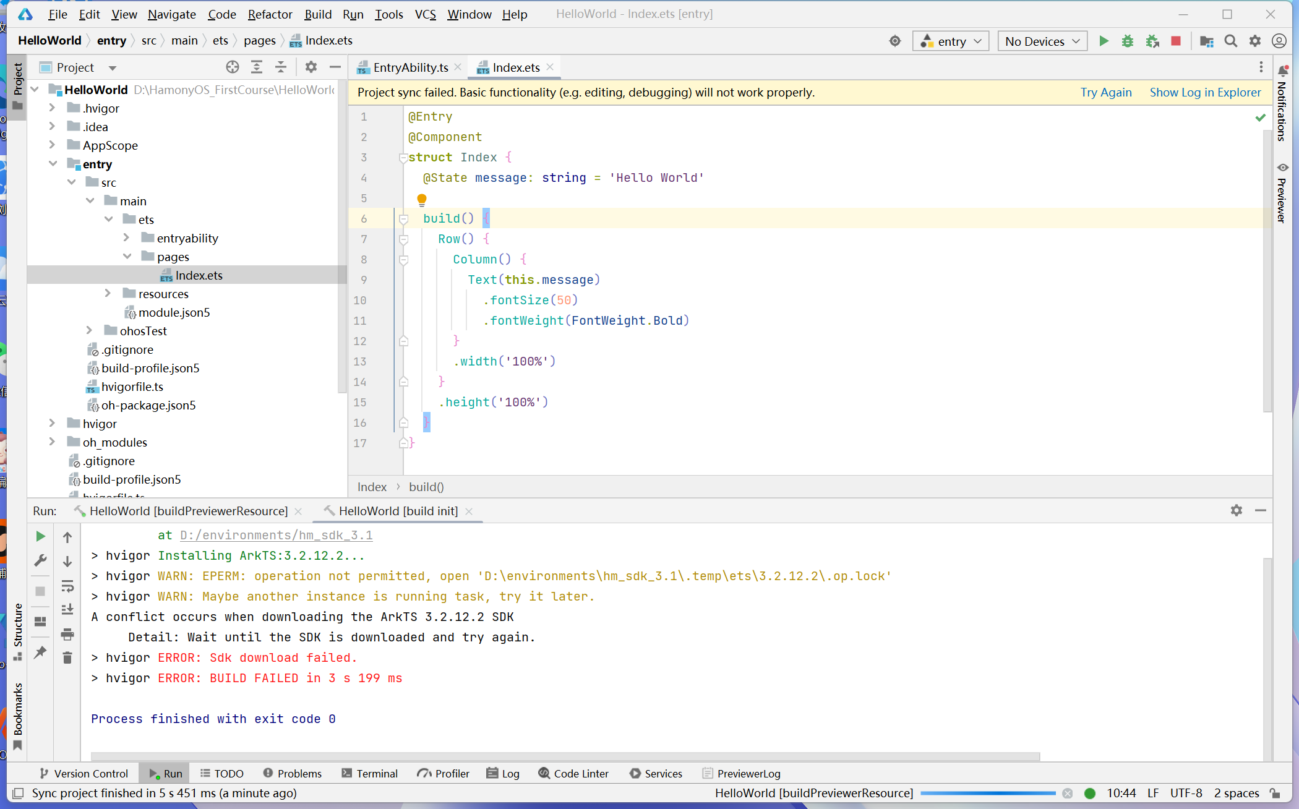Viewport: 1299px width, 809px height.
Task: Toggle the Project tool window tab
Action: click(x=17, y=87)
